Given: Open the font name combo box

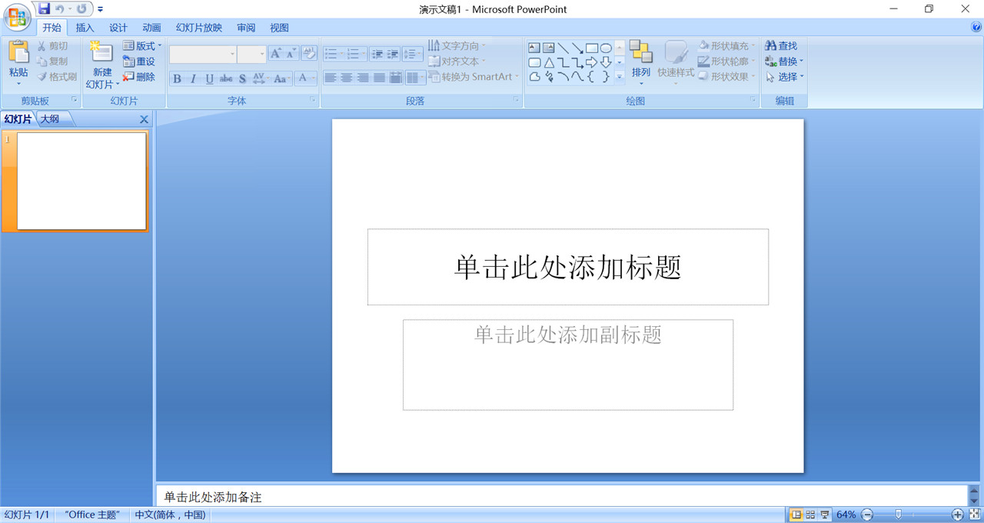Looking at the screenshot, I should coord(203,54).
